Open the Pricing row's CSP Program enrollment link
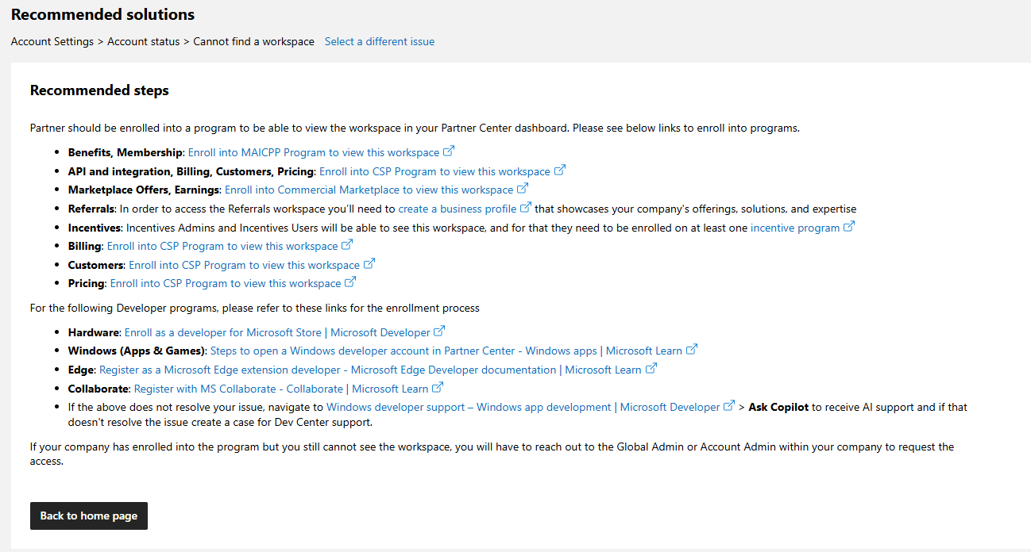Screen dimensions: 1031x552 point(226,283)
